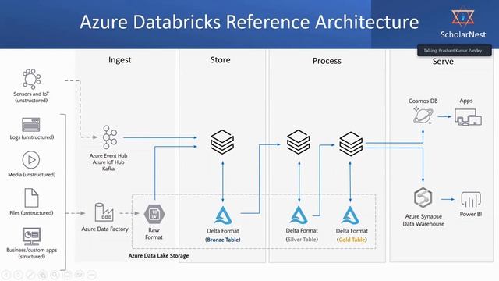Click the Databricks stack icon above Silver Table
Screen dimensions: 499x281
(298, 142)
